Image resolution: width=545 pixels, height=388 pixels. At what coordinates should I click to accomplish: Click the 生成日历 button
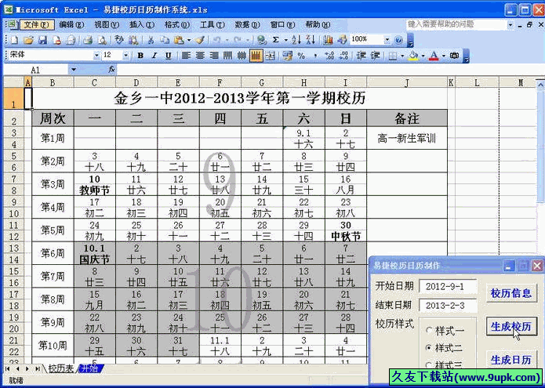[511, 360]
